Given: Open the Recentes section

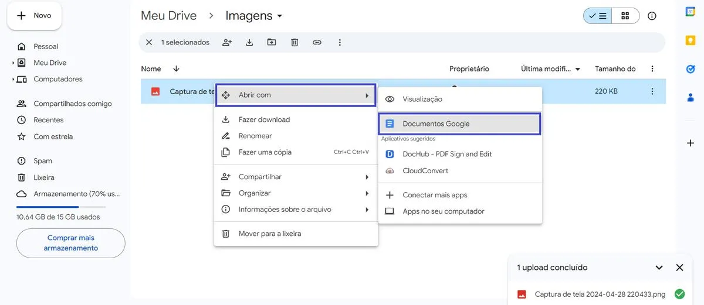Looking at the screenshot, I should point(48,120).
